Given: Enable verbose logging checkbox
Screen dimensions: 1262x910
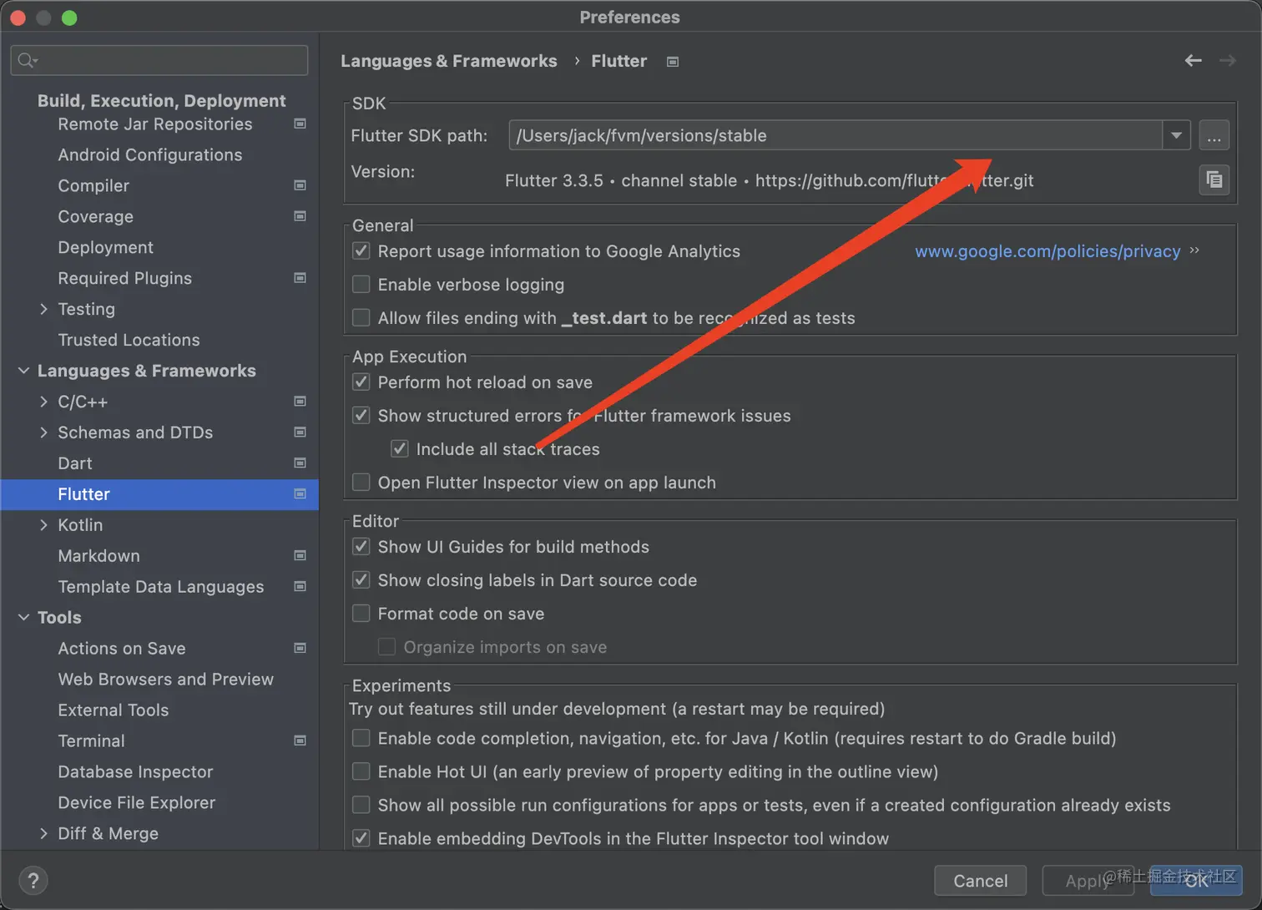Looking at the screenshot, I should pos(361,284).
